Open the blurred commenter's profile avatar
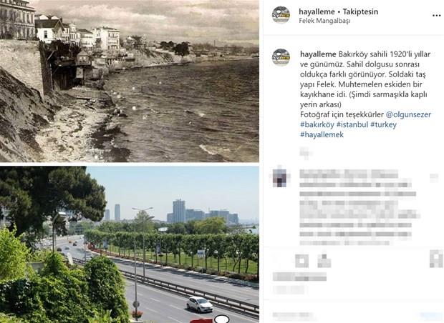The height and width of the screenshot is (323, 444). pyautogui.click(x=281, y=178)
